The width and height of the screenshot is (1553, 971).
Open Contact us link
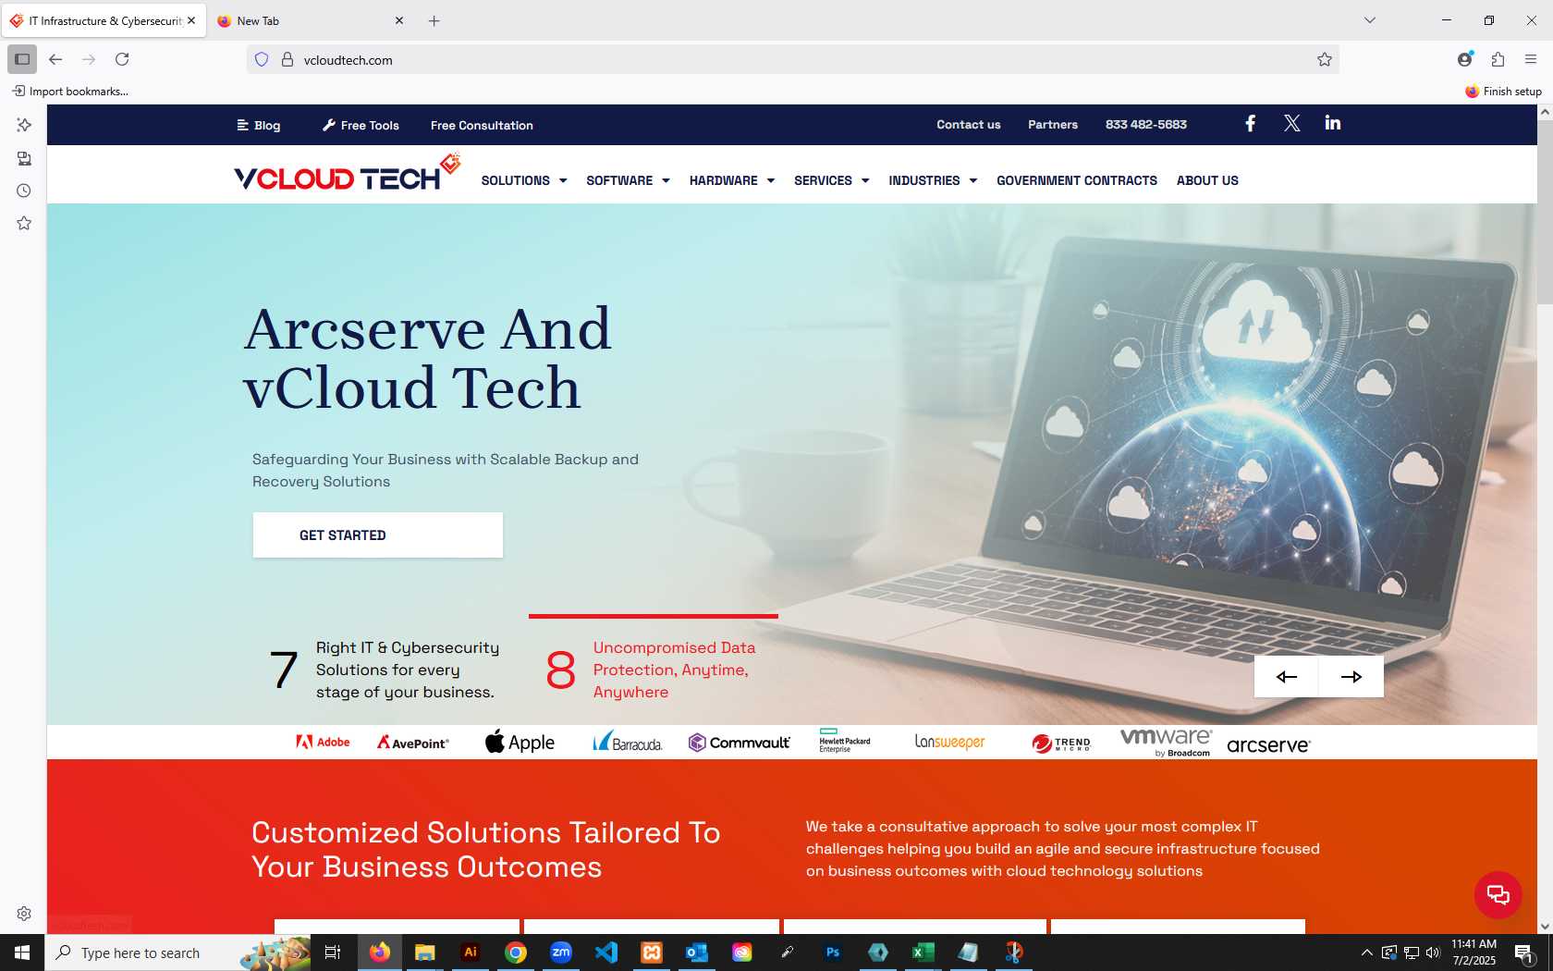(968, 124)
